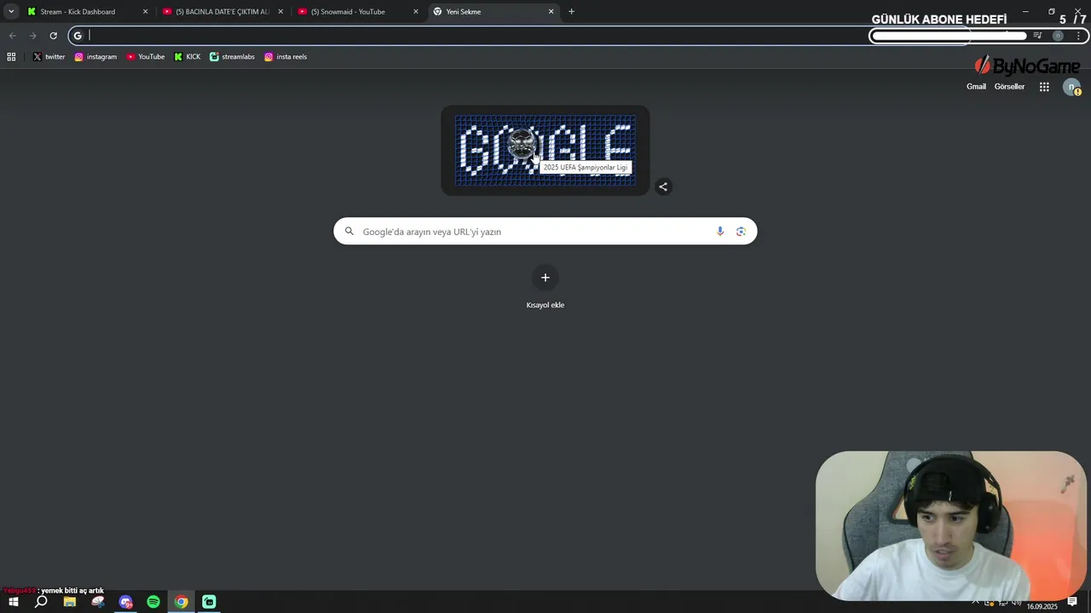Image resolution: width=1091 pixels, height=613 pixels.
Task: Open Chrome from taskbar
Action: 182,602
